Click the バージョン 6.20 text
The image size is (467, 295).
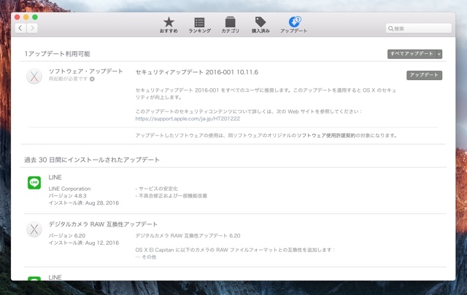pos(67,235)
